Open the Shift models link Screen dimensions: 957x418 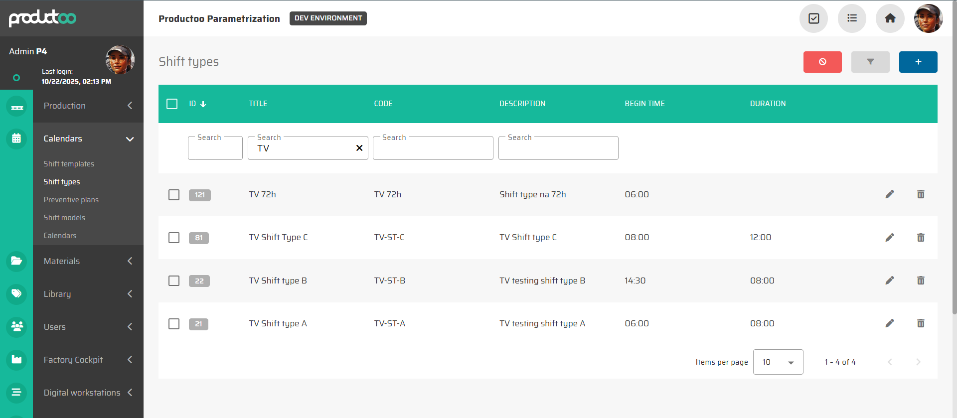(64, 218)
